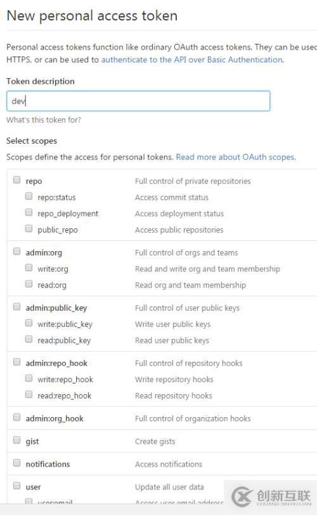Check the gist scope checkbox

click(x=16, y=440)
